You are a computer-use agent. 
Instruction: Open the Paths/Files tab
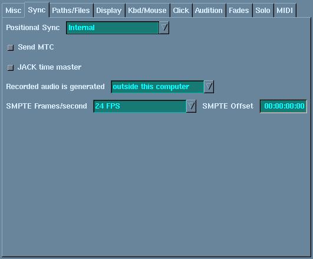pos(71,11)
